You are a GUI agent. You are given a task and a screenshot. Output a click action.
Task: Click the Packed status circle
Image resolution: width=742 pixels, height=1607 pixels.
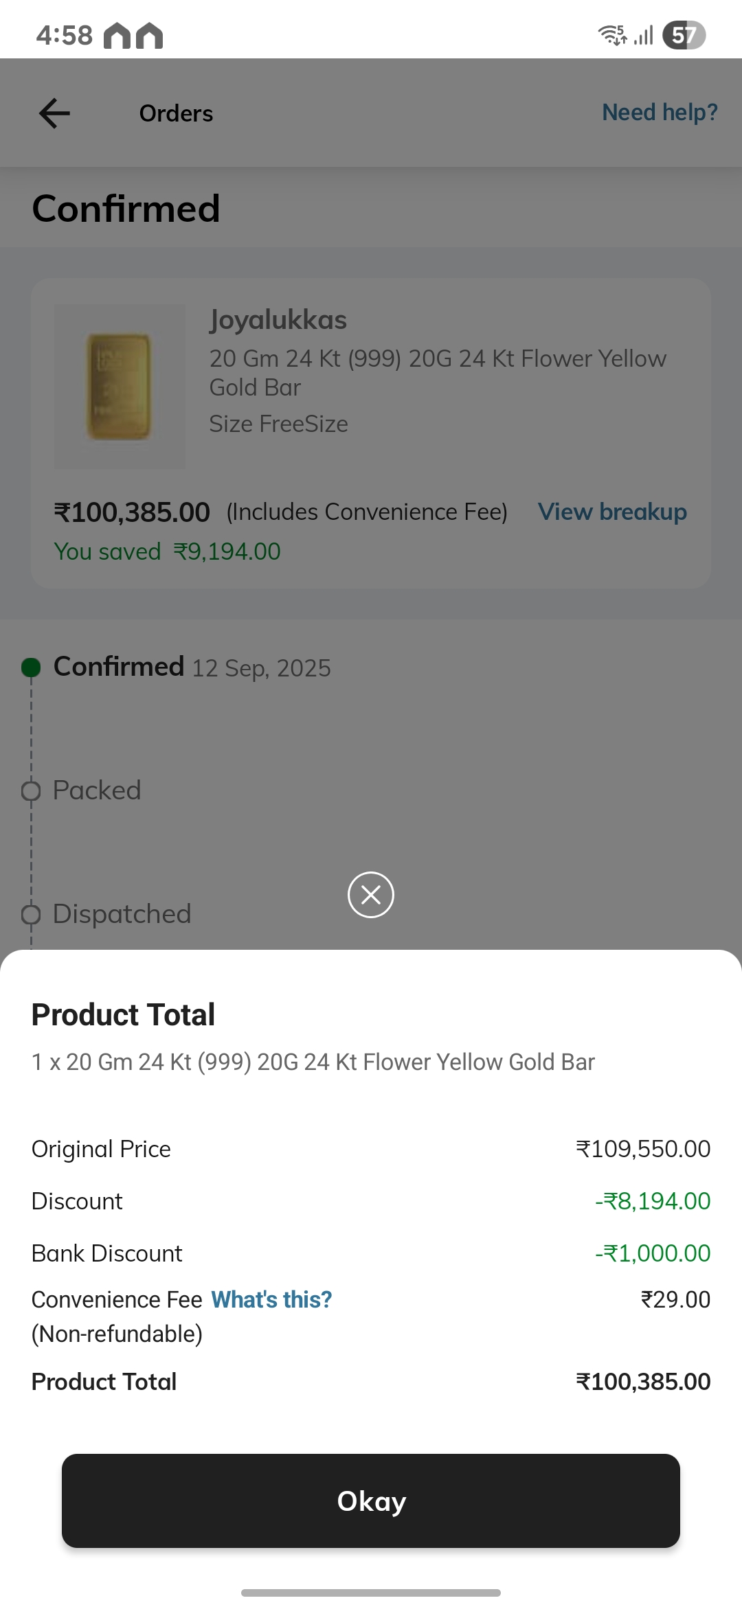(x=31, y=791)
